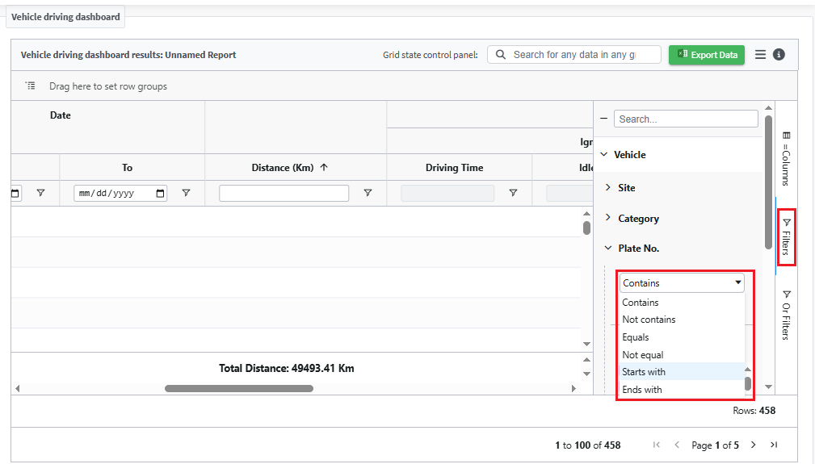The height and width of the screenshot is (464, 815).
Task: Go to the next page using arrow icon
Action: [753, 445]
